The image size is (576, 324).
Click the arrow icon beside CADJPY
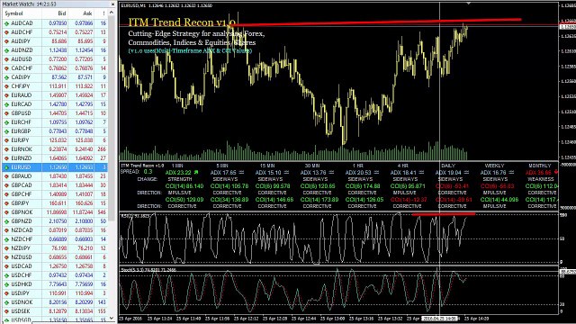(x=6, y=77)
